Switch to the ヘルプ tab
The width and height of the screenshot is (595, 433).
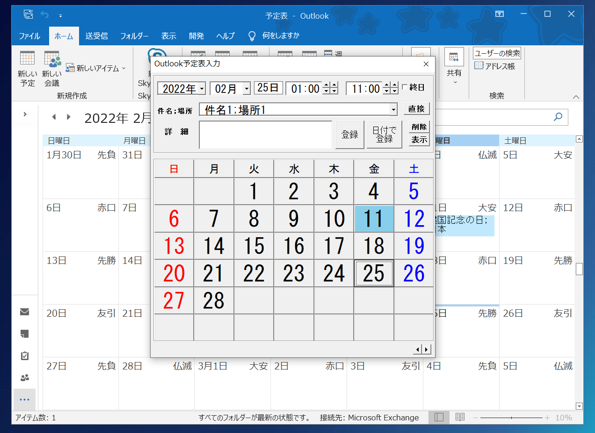coord(225,36)
